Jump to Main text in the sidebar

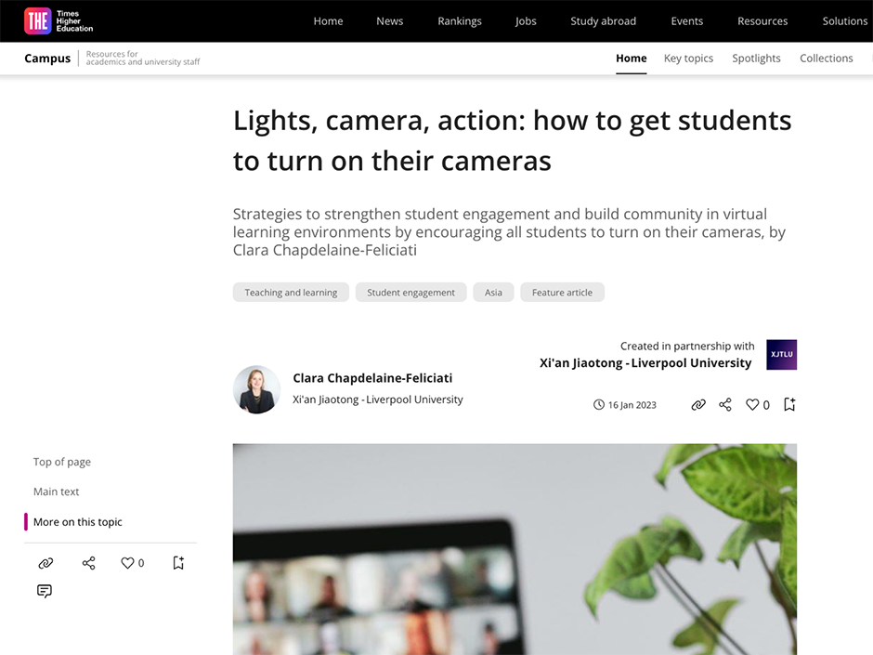(57, 491)
